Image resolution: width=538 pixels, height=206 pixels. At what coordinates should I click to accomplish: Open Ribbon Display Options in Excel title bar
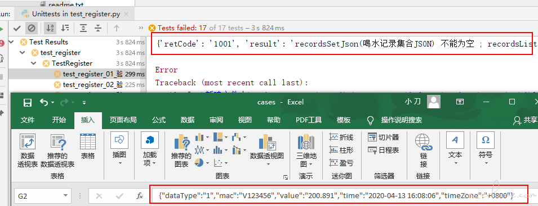460,102
